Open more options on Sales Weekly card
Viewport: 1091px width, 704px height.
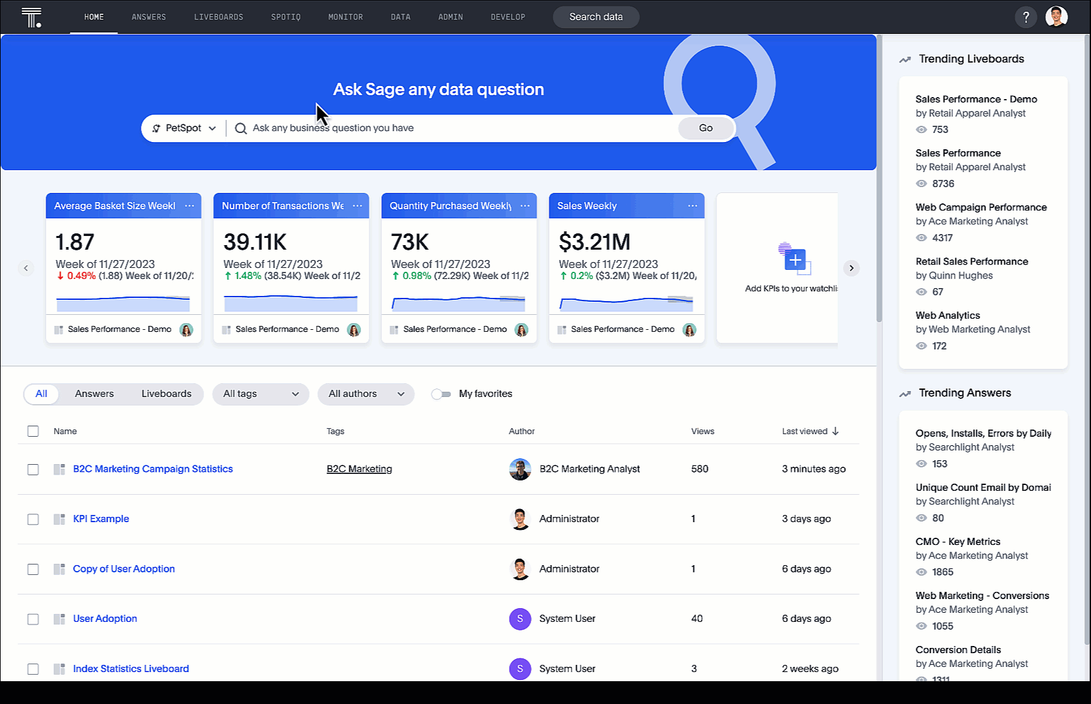[692, 206]
